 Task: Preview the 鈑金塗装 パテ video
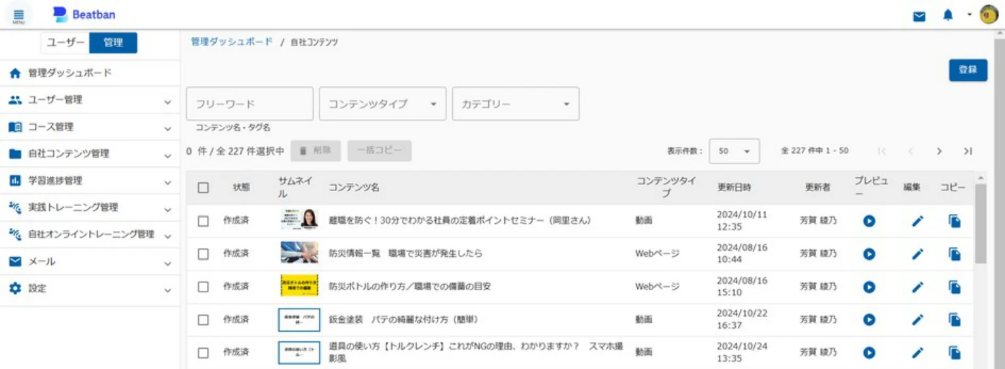[x=869, y=320]
